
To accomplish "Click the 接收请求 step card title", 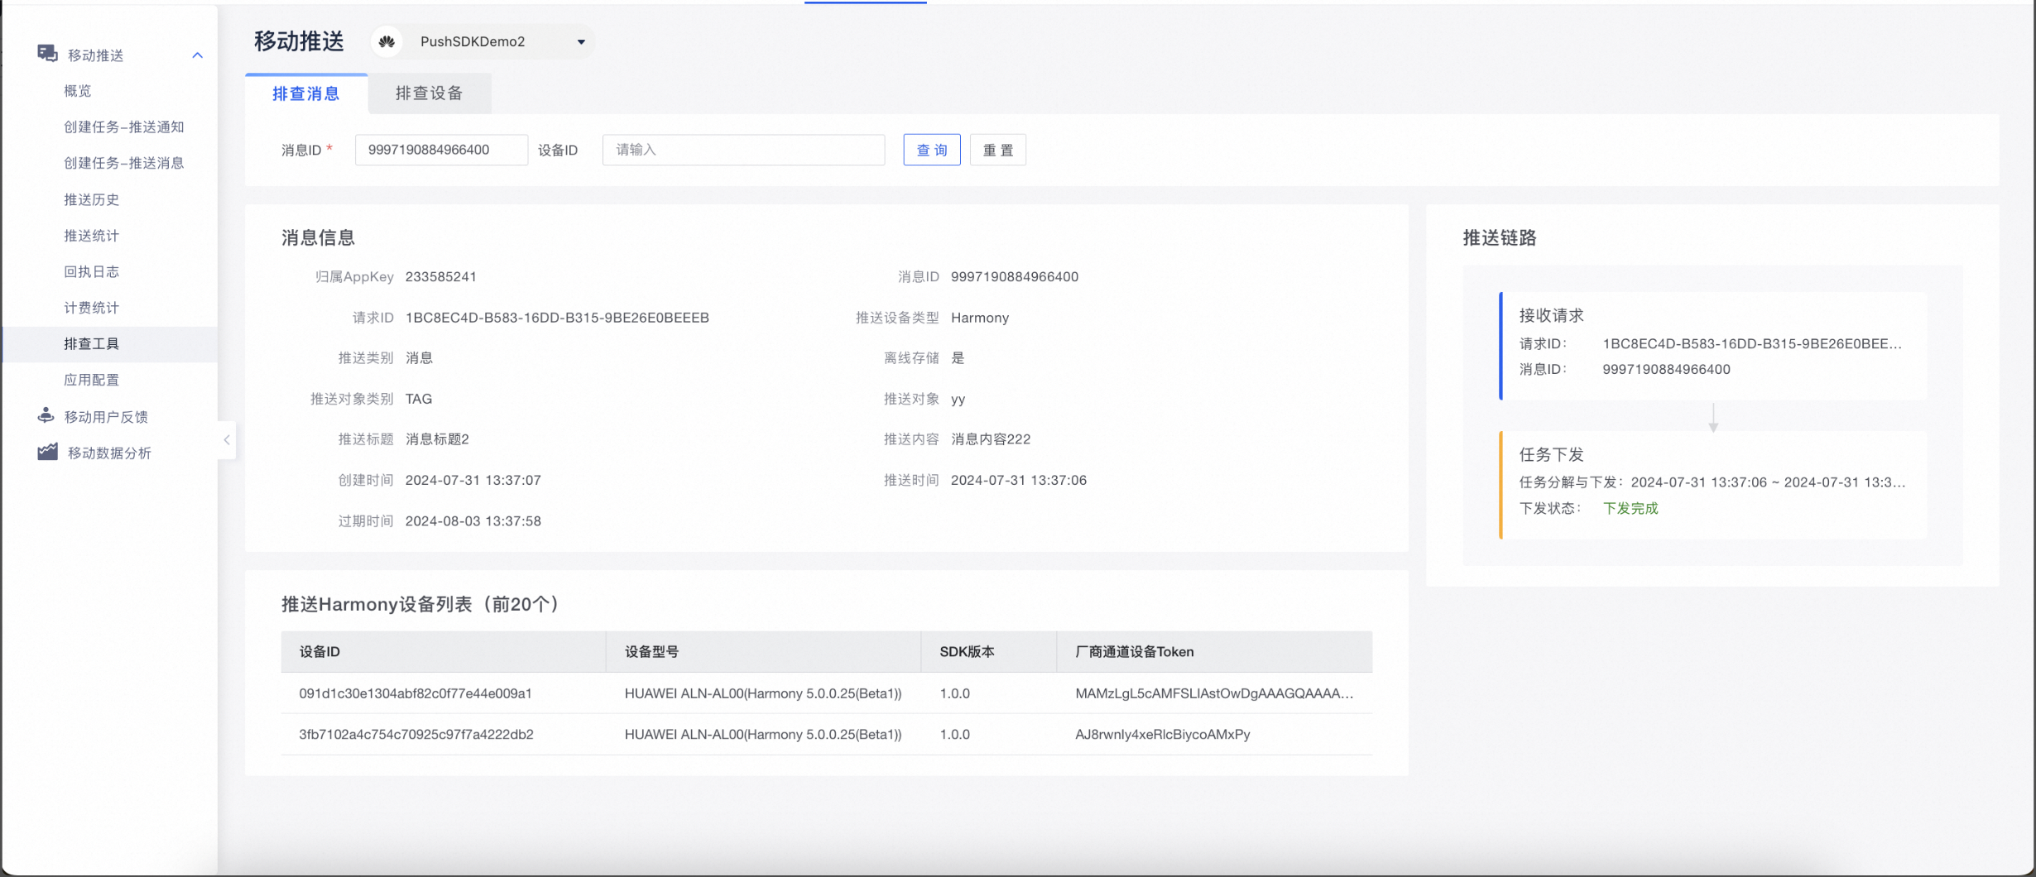I will [x=1551, y=315].
